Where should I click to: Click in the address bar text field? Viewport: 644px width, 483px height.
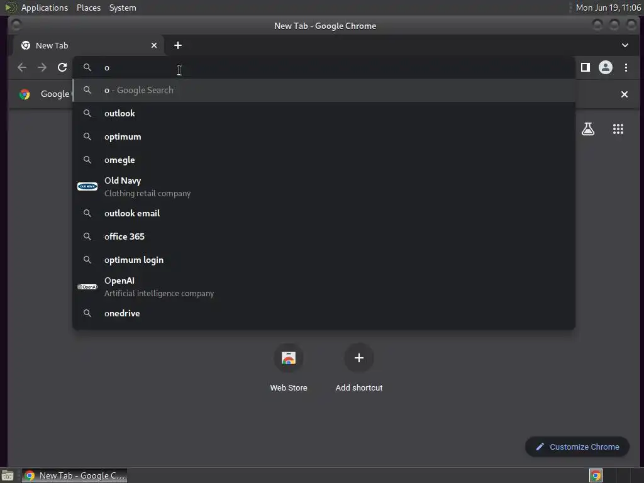pos(324,67)
